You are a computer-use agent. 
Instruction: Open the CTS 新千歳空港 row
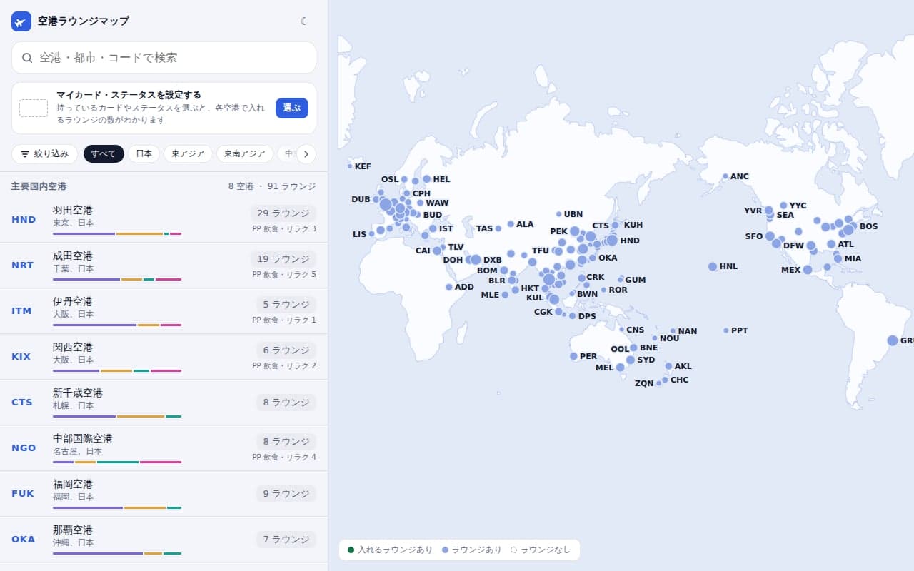pos(164,403)
